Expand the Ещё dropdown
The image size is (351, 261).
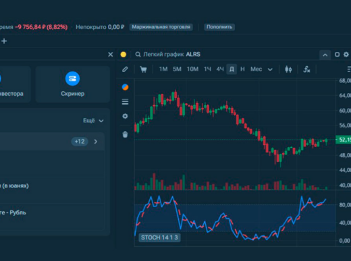tap(93, 121)
